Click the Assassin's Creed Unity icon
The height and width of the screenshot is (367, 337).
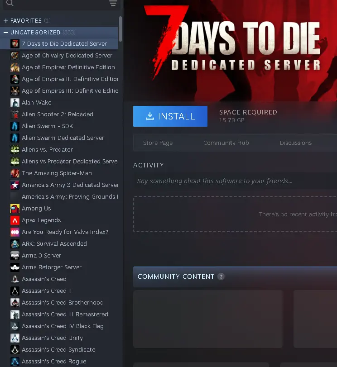click(15, 338)
